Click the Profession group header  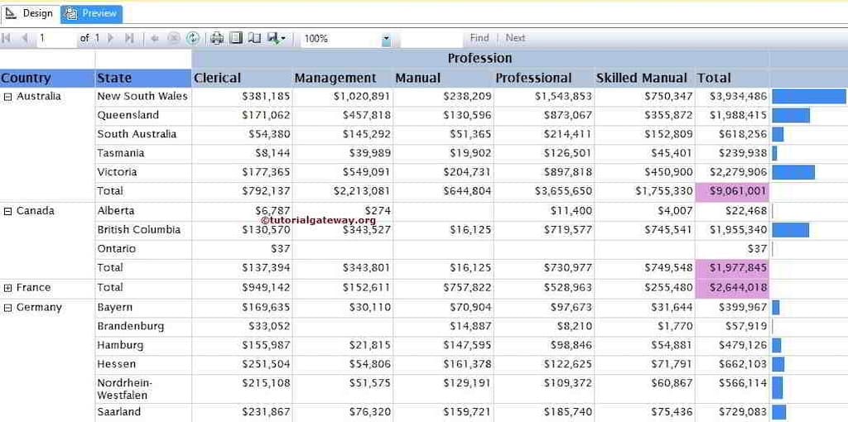pyautogui.click(x=480, y=59)
